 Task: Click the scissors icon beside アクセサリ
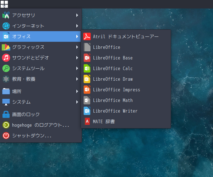click(x=6, y=15)
